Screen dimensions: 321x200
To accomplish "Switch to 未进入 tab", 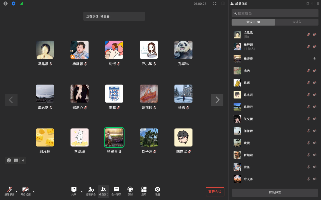I will pos(297,22).
